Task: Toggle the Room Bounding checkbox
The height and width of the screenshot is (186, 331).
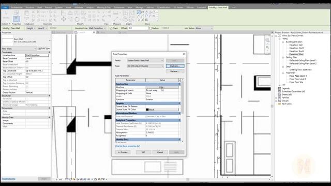Action: (x=27, y=86)
